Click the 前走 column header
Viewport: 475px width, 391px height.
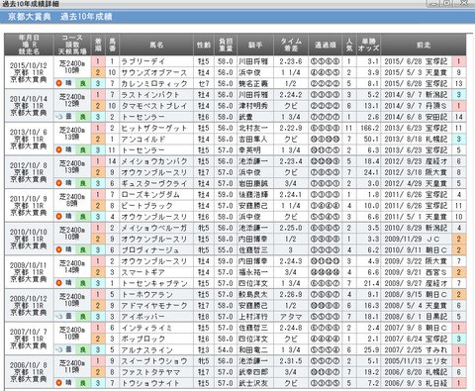point(424,45)
